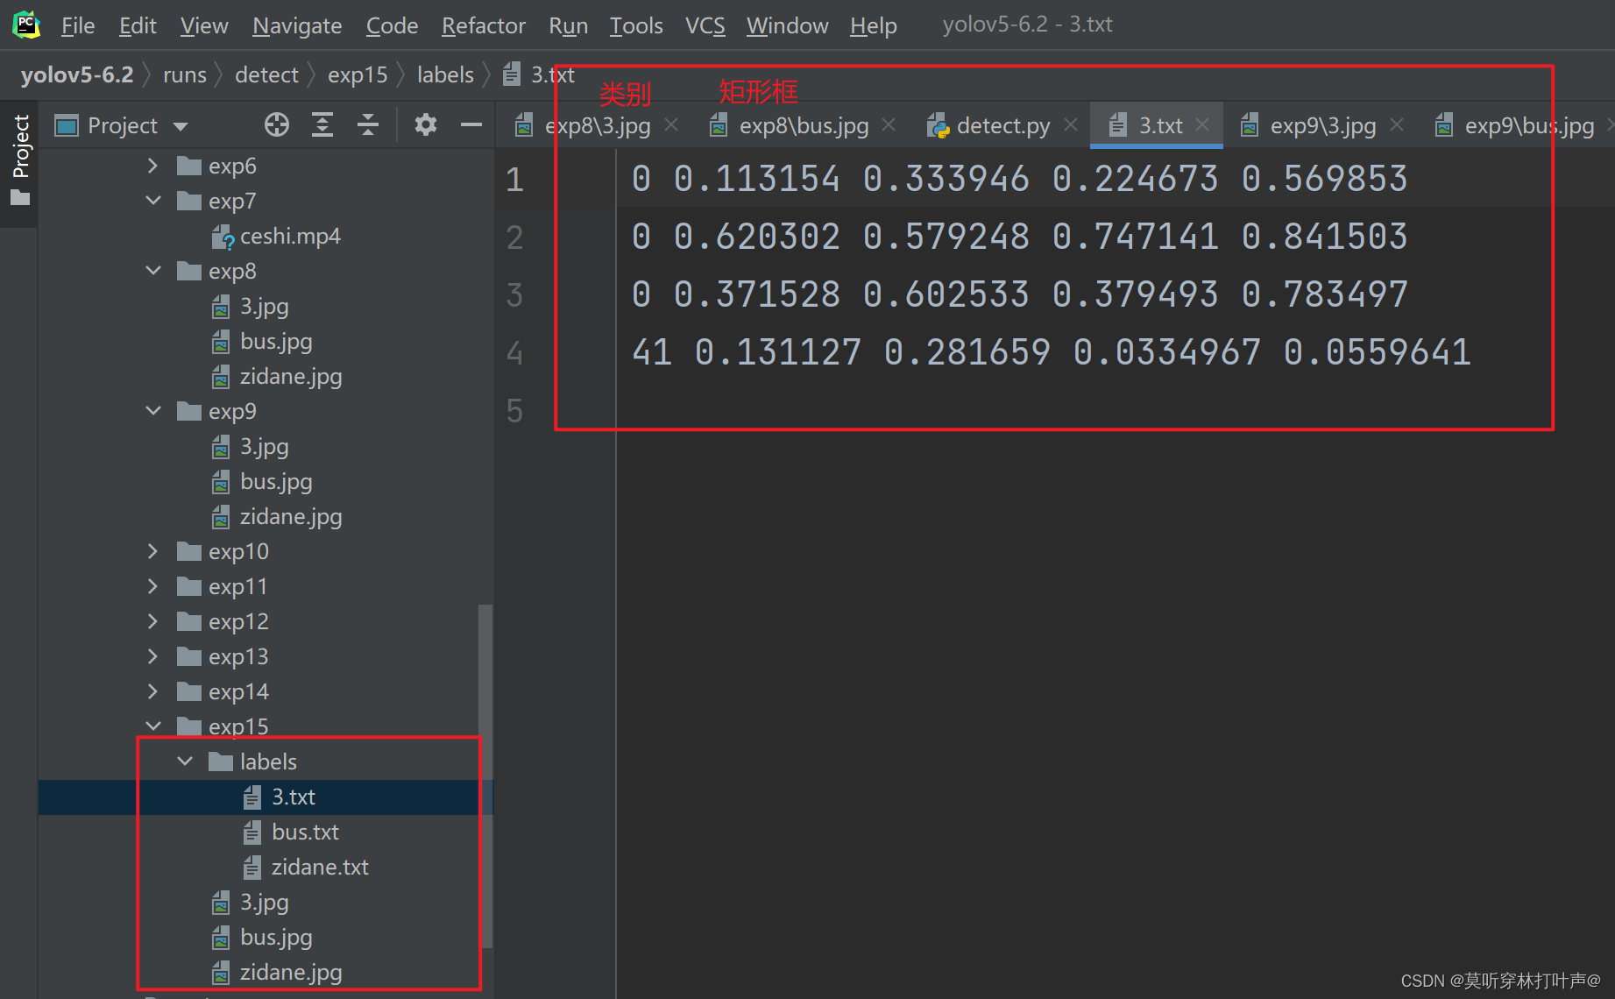
Task: Switch to the detect.py tab
Action: [1003, 125]
